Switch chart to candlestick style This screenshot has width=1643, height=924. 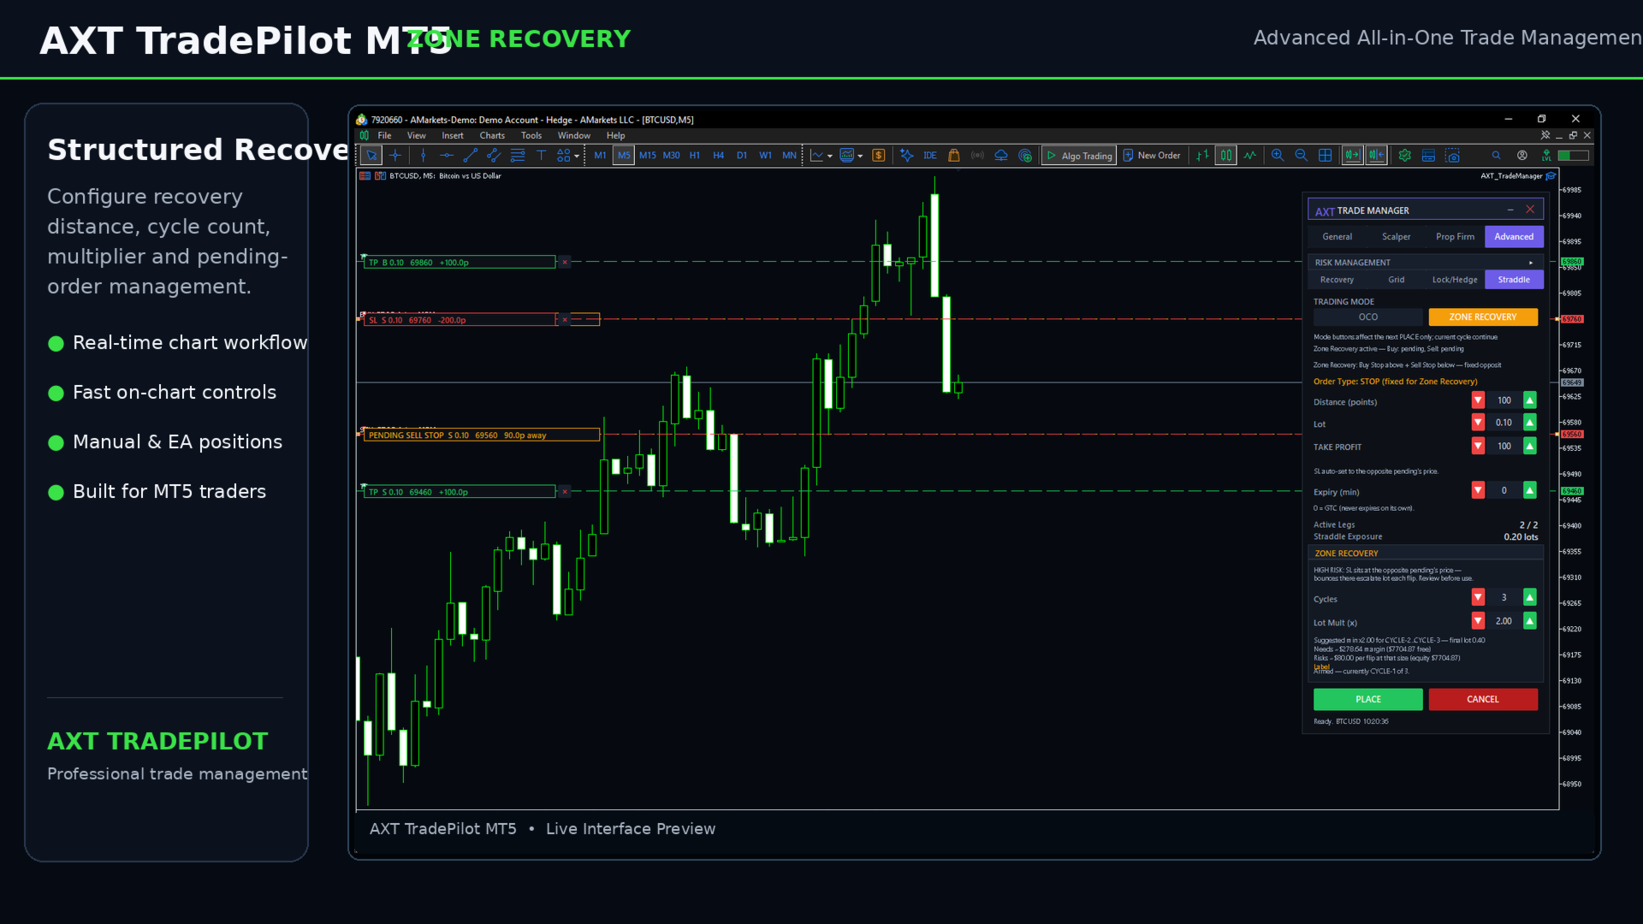tap(1226, 156)
